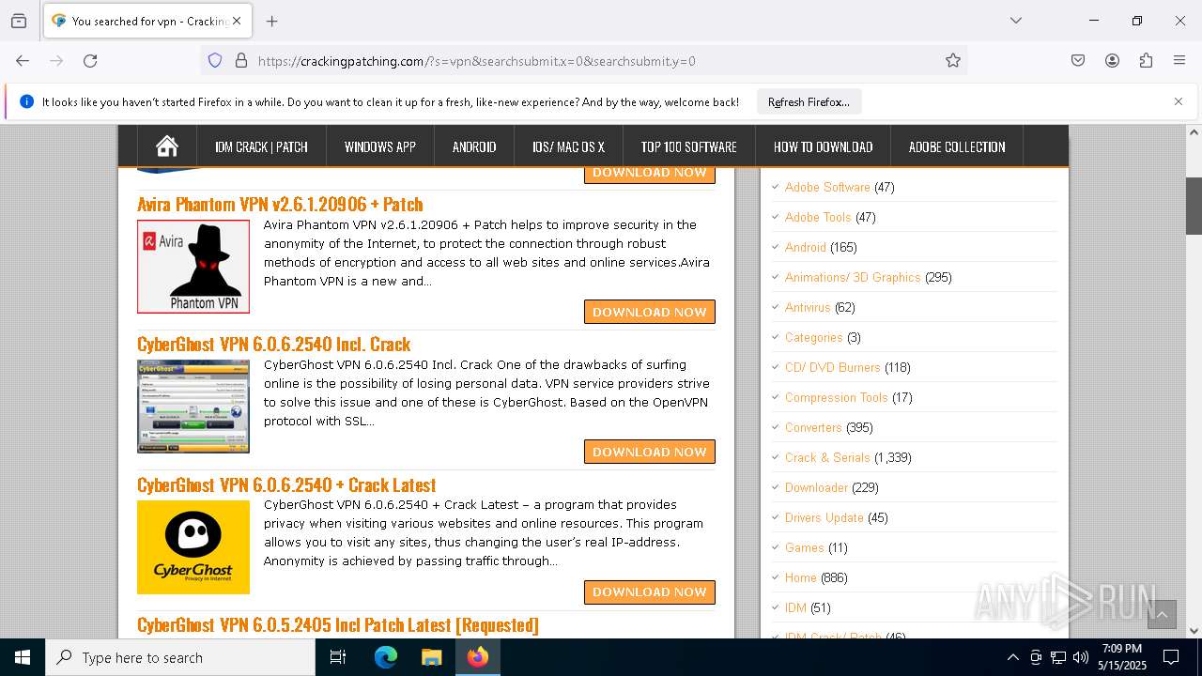Click the home icon in site navigation
Image resolution: width=1202 pixels, height=676 pixels.
(x=167, y=146)
